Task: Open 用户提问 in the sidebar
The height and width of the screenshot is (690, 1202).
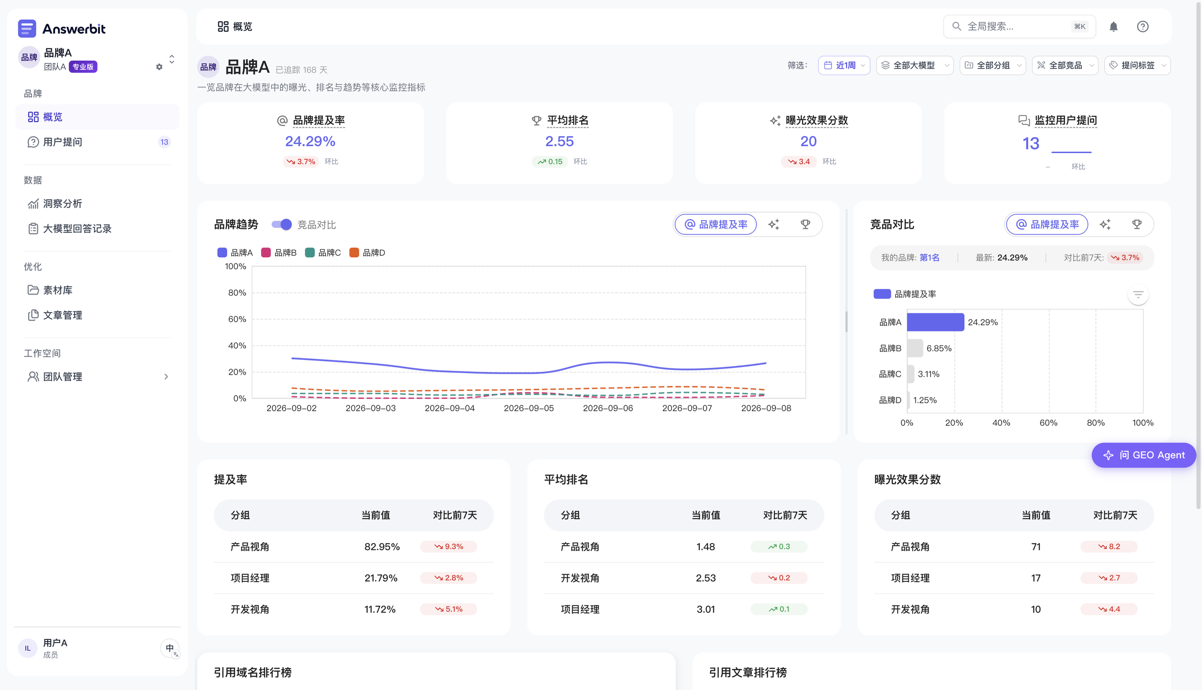Action: pos(97,142)
